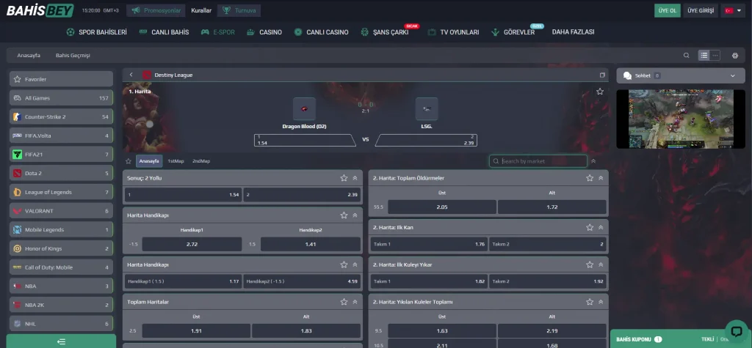Image resolution: width=752 pixels, height=348 pixels.
Task: Switch to list view layout icon
Action: coord(704,56)
